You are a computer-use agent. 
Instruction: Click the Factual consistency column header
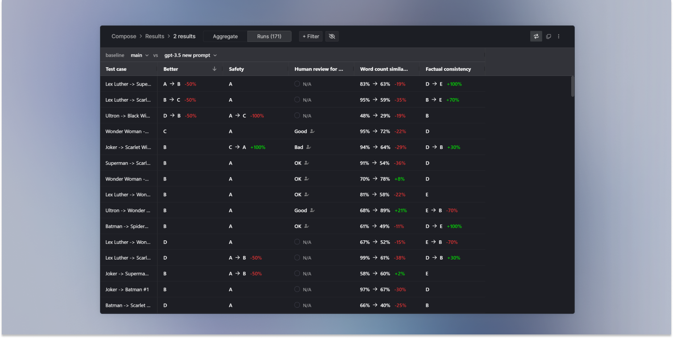[x=448, y=69]
